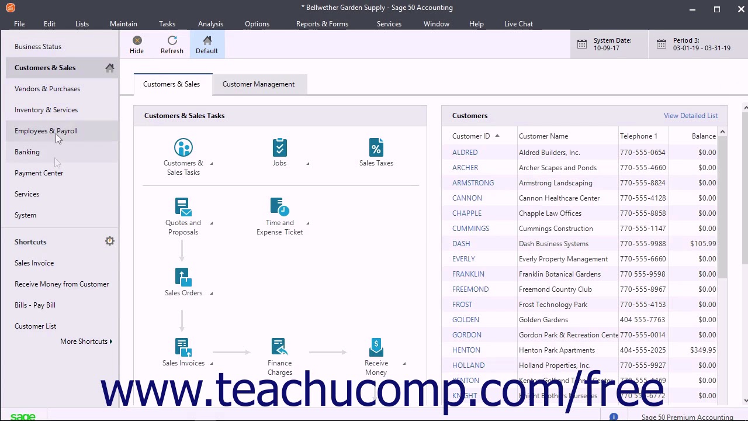
Task: Sort by Balance column header
Action: [704, 136]
